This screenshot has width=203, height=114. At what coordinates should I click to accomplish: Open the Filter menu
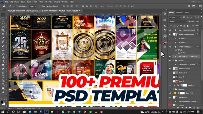(x=41, y=2)
